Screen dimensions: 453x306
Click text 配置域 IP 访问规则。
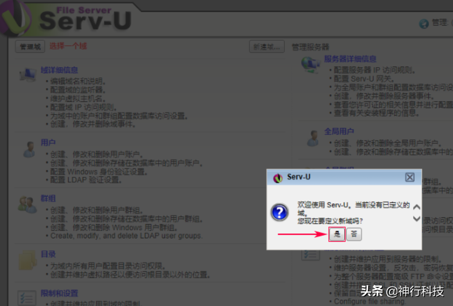point(84,107)
